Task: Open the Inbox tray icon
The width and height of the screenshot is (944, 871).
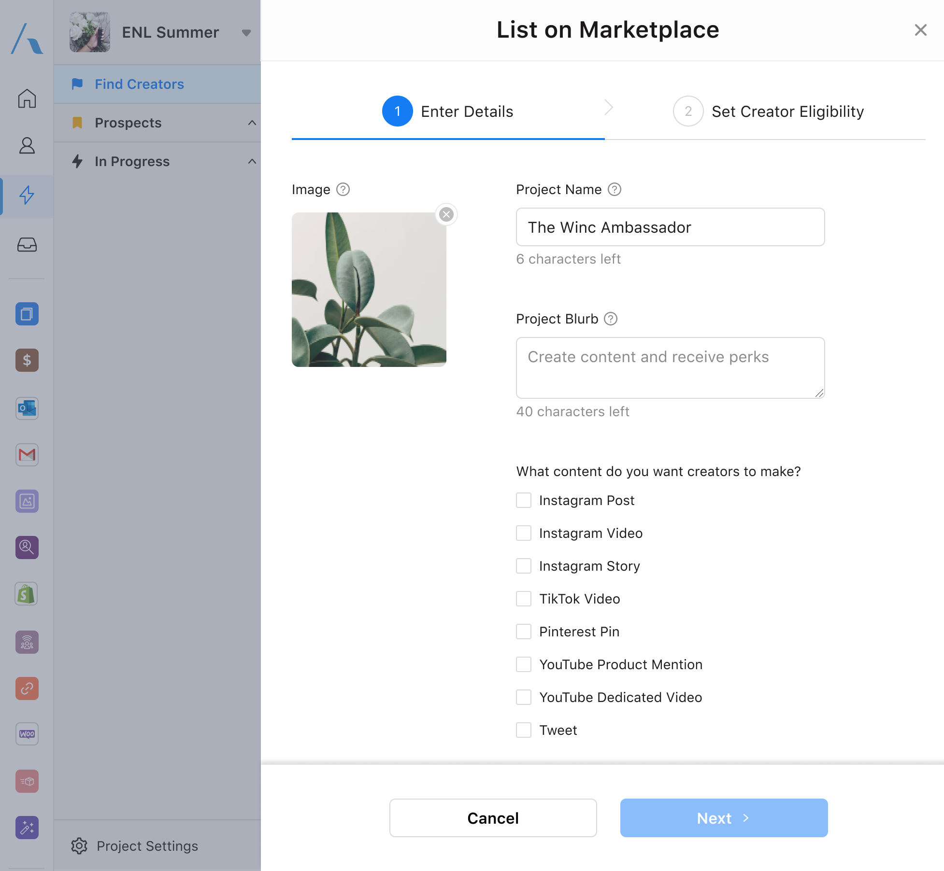Action: click(27, 245)
